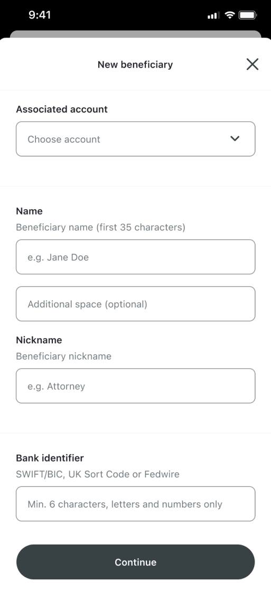Image resolution: width=271 pixels, height=591 pixels.
Task: Tap the Associated account label
Action: pyautogui.click(x=62, y=109)
